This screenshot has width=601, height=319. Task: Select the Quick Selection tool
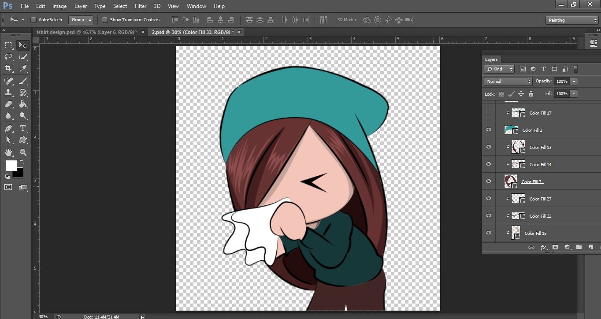coord(23,57)
